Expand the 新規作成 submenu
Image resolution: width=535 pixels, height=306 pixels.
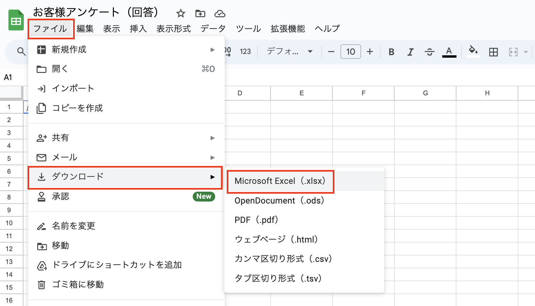click(x=126, y=50)
